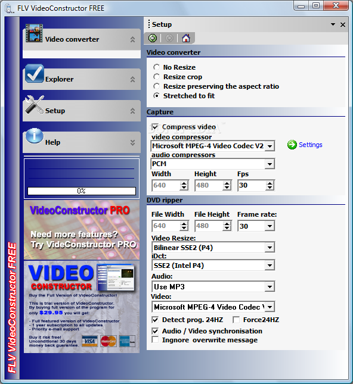Viewport: 353px width, 384px height.
Task: Select Stretched to fit option
Action: coord(156,96)
